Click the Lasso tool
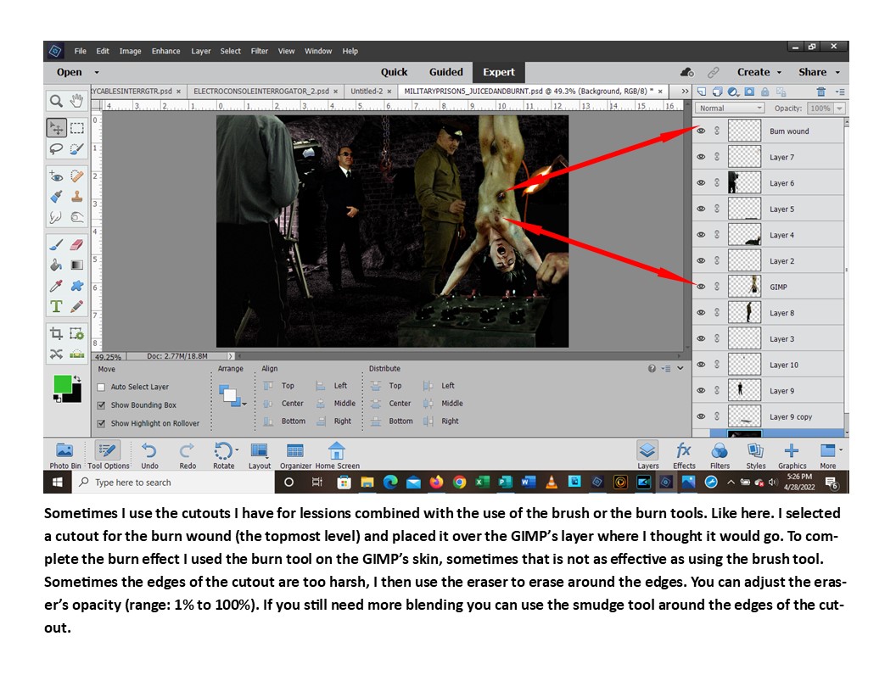 coord(56,148)
